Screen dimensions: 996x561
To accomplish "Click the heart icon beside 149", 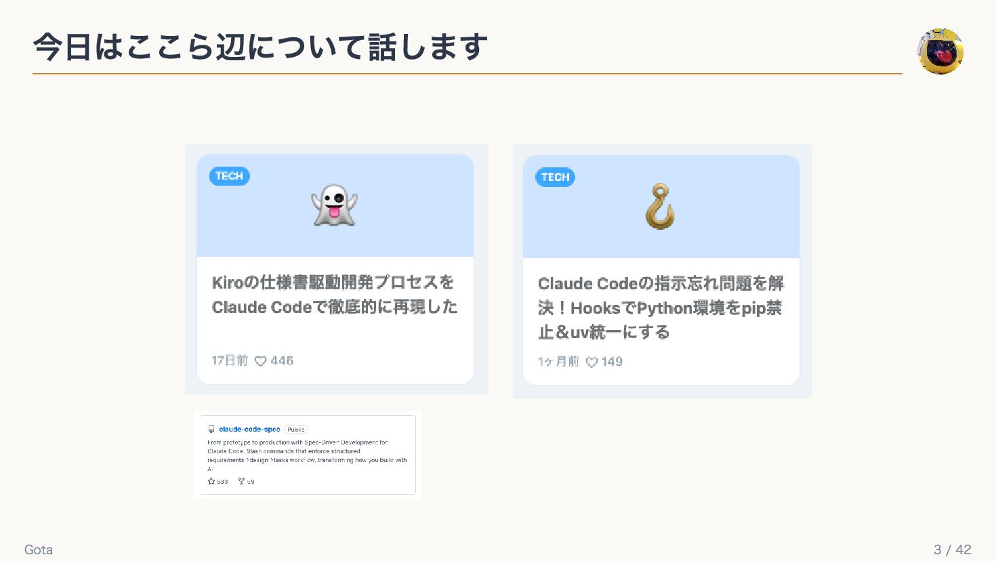I will pyautogui.click(x=592, y=362).
